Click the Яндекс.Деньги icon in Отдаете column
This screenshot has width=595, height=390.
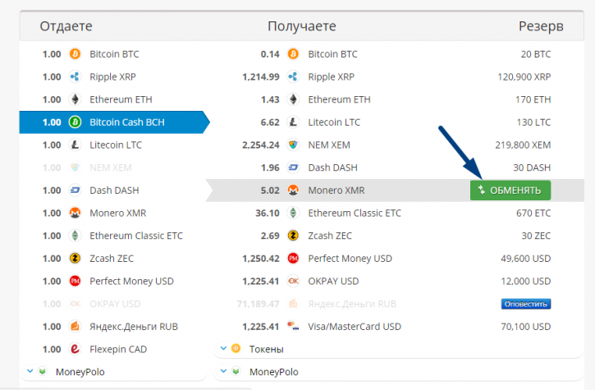(x=75, y=327)
